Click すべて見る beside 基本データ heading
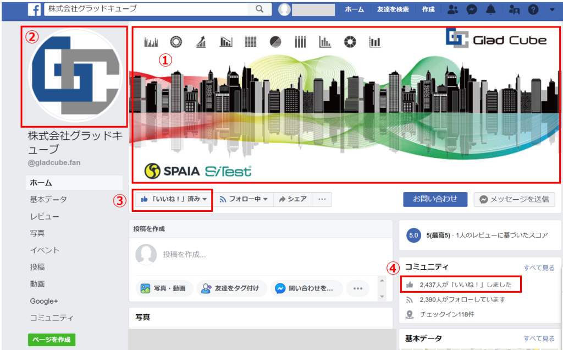This screenshot has height=350, width=563. pyautogui.click(x=539, y=338)
